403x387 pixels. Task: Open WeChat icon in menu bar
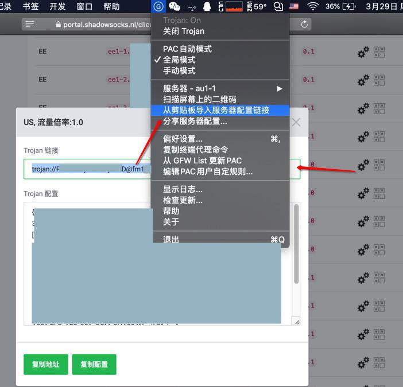175,6
